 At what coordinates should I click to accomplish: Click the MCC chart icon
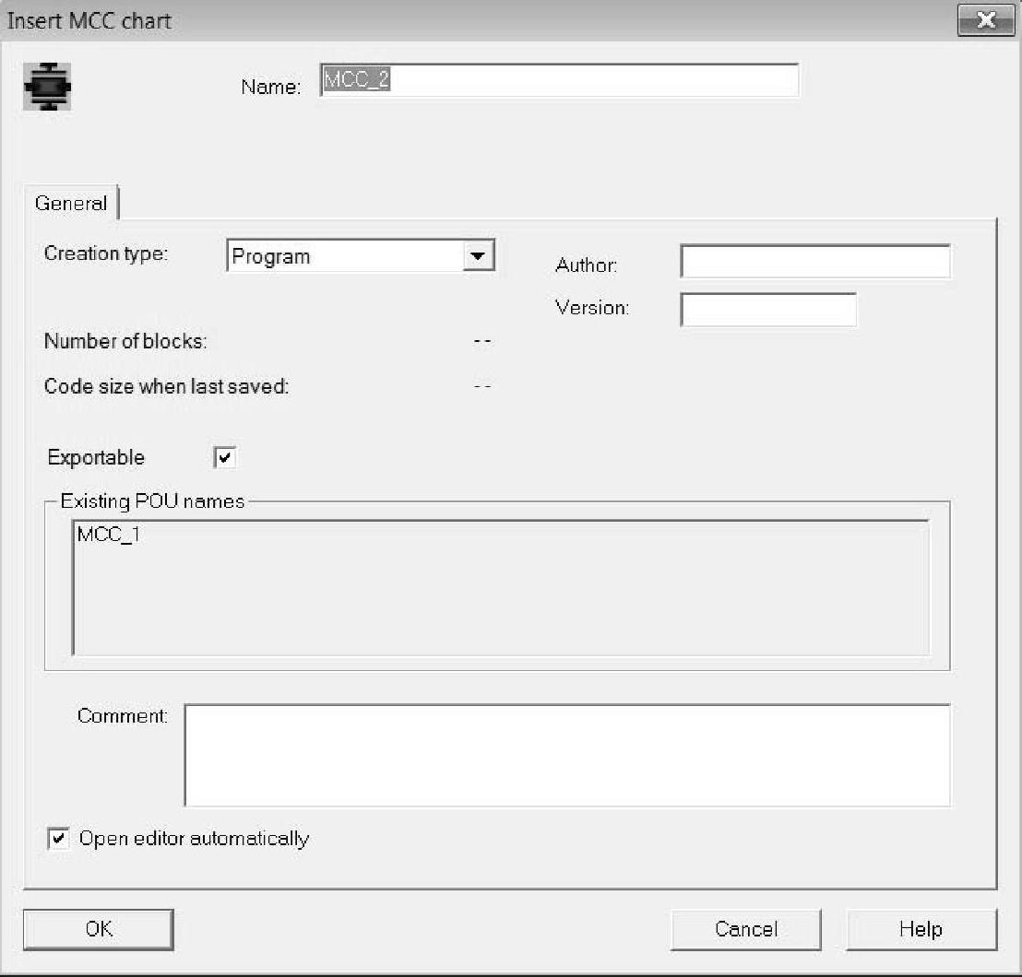click(x=47, y=87)
